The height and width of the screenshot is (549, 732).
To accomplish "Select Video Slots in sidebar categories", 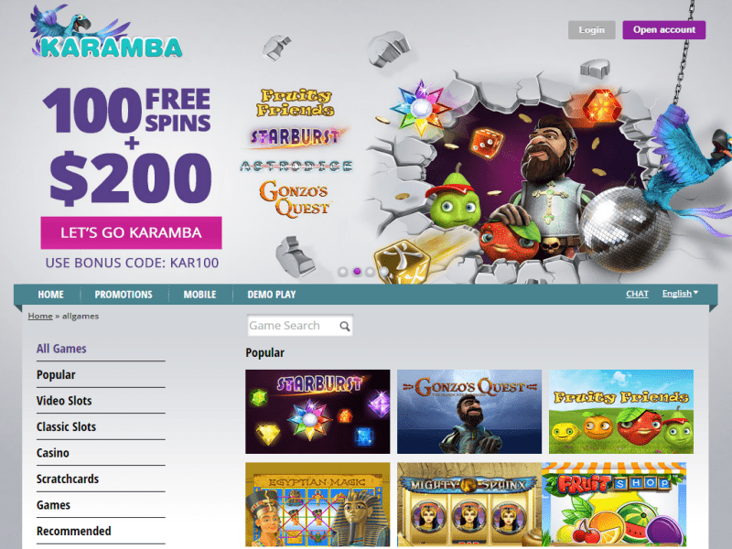I will pos(64,401).
